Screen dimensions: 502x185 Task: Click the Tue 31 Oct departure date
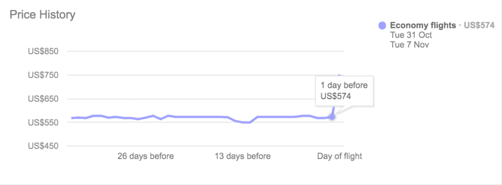click(x=411, y=35)
